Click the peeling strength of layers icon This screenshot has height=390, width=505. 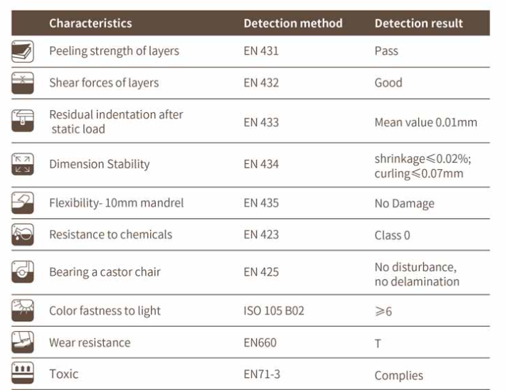[x=23, y=51]
